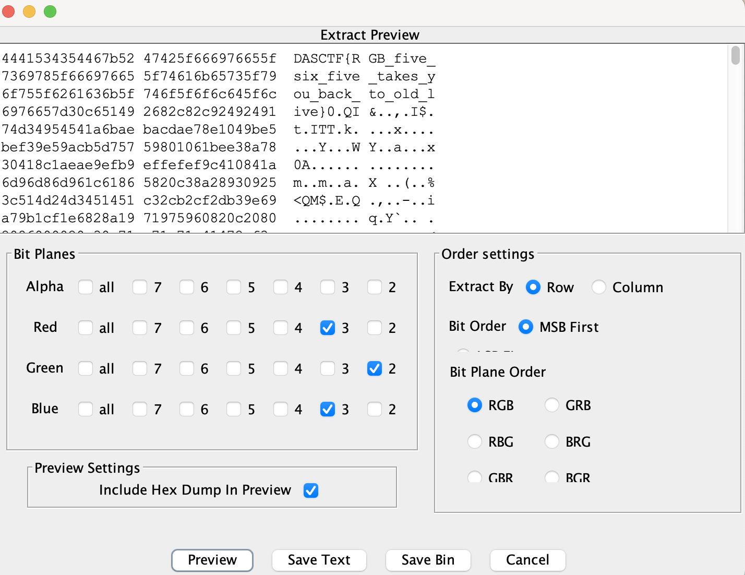Enable Alpha bit plane 7
The width and height of the screenshot is (745, 575).
(x=140, y=287)
